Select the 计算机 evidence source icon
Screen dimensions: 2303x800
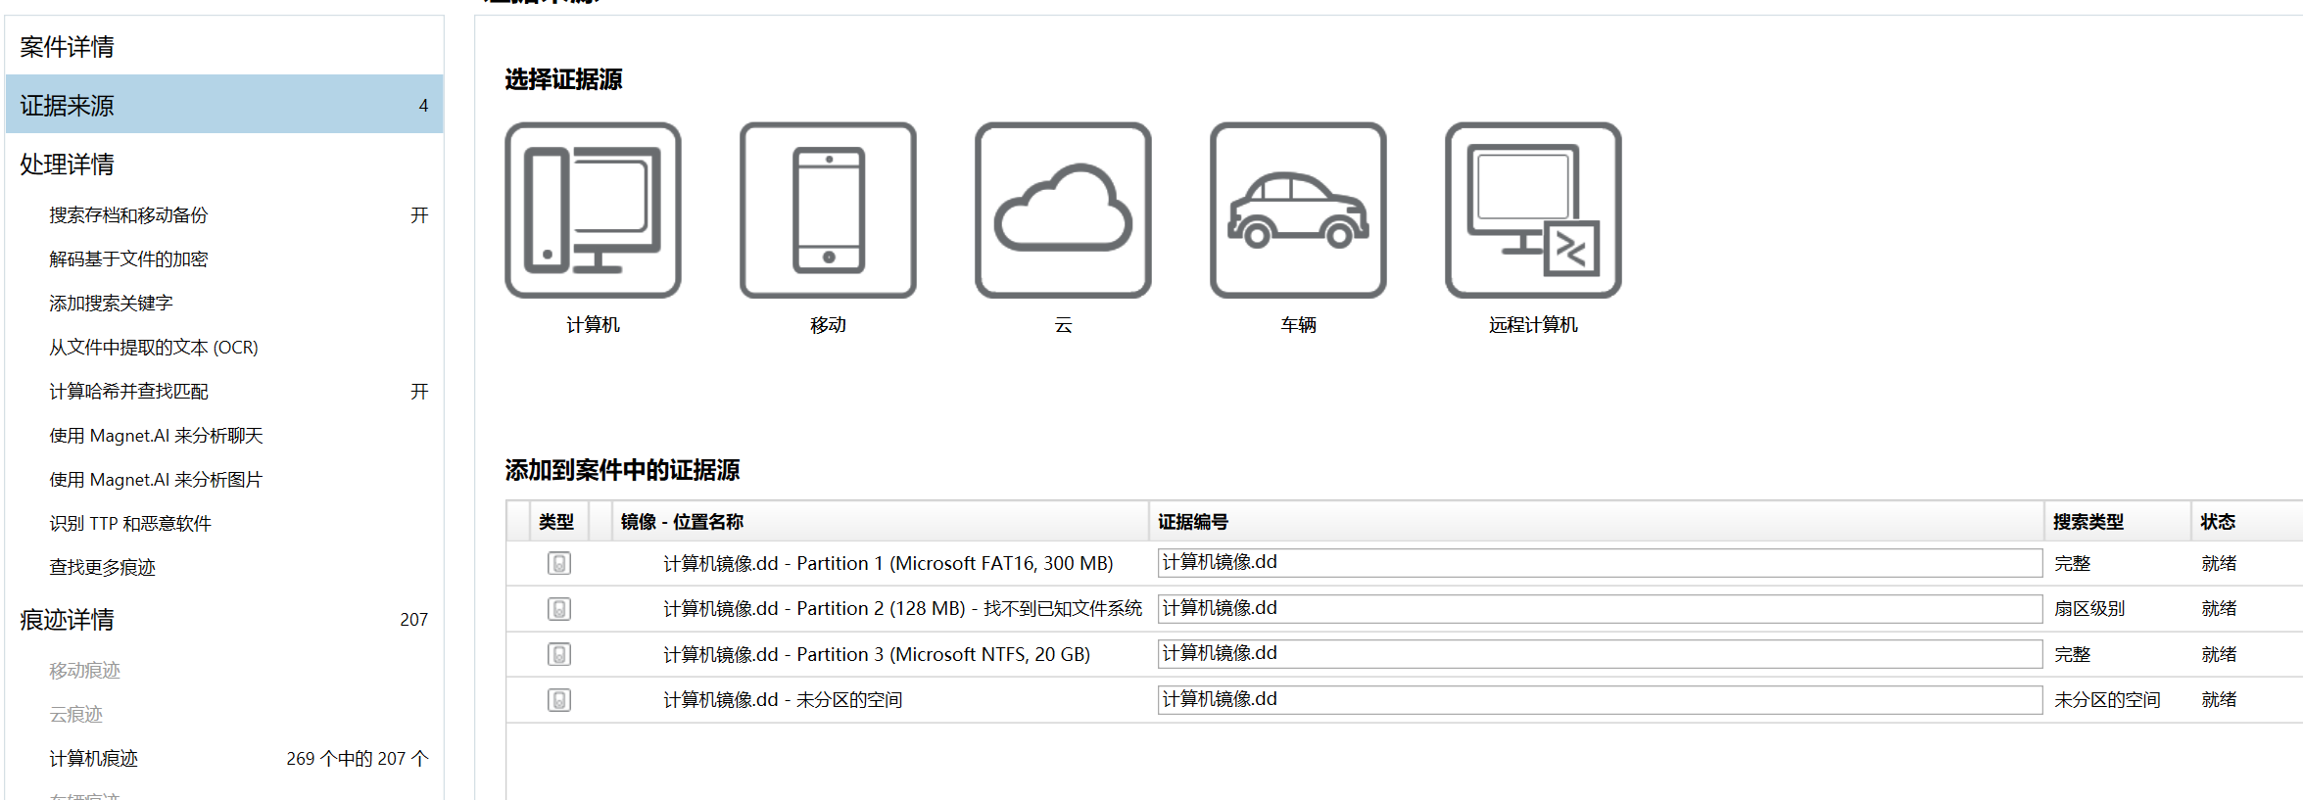click(x=593, y=210)
